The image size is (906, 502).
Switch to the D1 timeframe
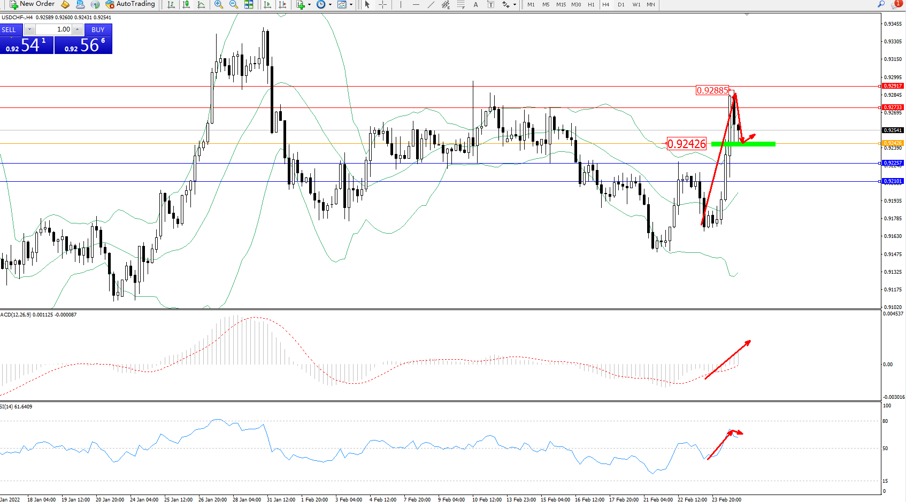(621, 4)
